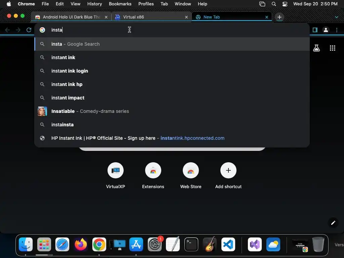Open the Apple menu
Viewport: 344px width, 258px height.
coord(9,4)
